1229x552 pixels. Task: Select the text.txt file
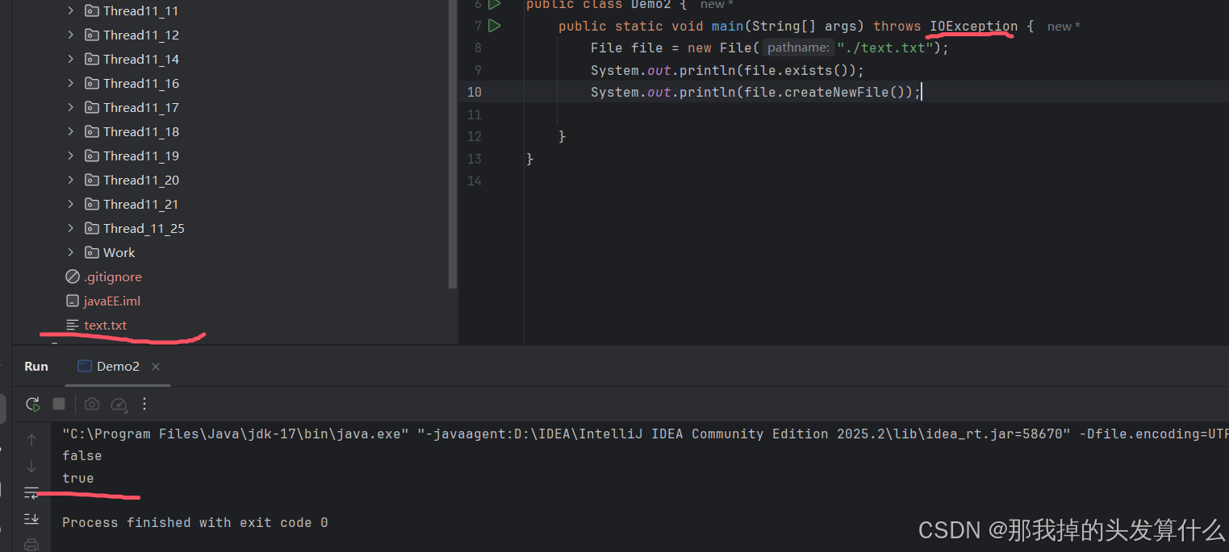click(106, 326)
